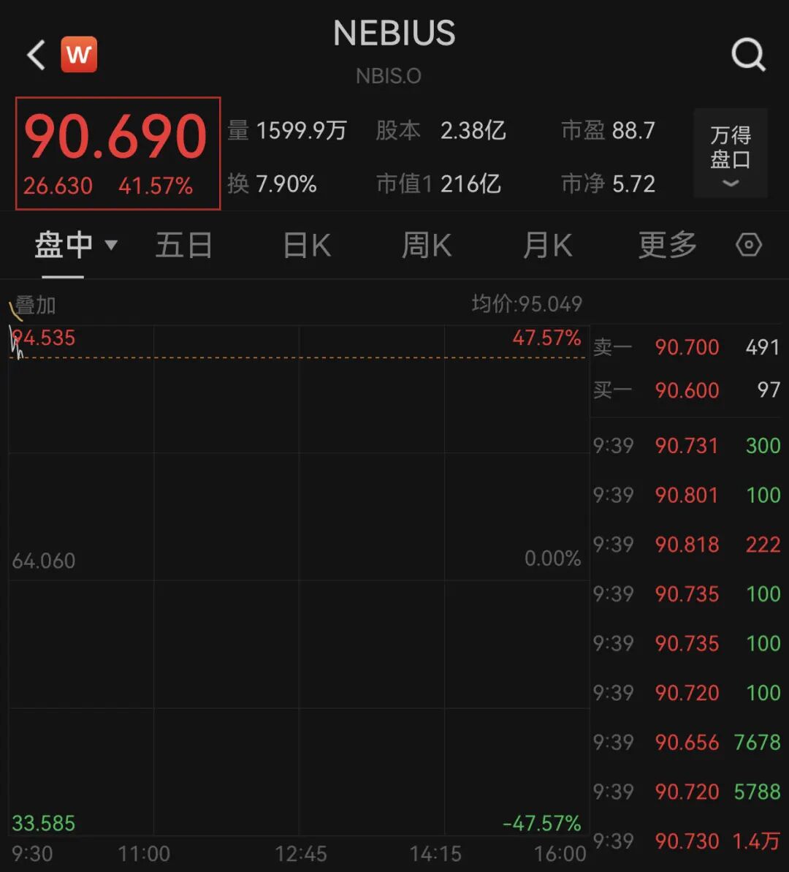Expand the 万得盘口 panel
This screenshot has width=789, height=872.
click(x=731, y=153)
